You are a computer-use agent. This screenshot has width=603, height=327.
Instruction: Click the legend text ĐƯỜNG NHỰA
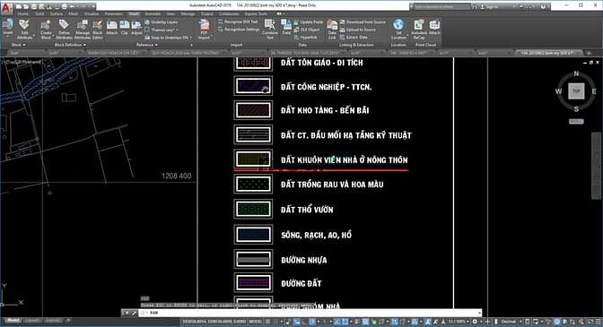click(304, 260)
